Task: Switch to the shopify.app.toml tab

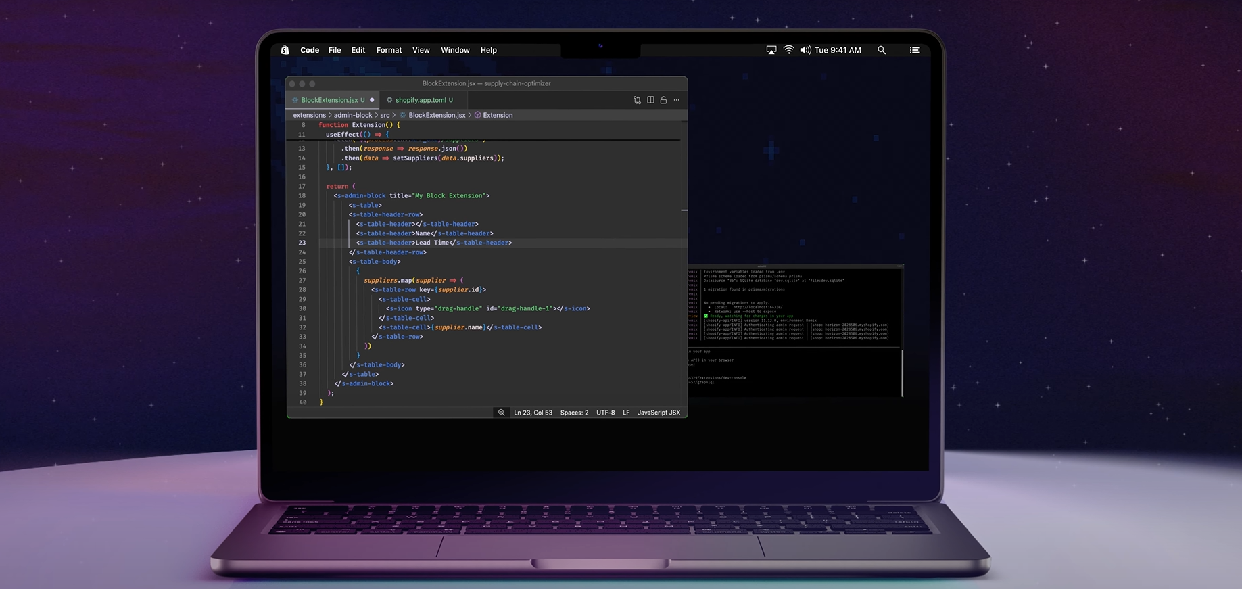Action: coord(420,100)
